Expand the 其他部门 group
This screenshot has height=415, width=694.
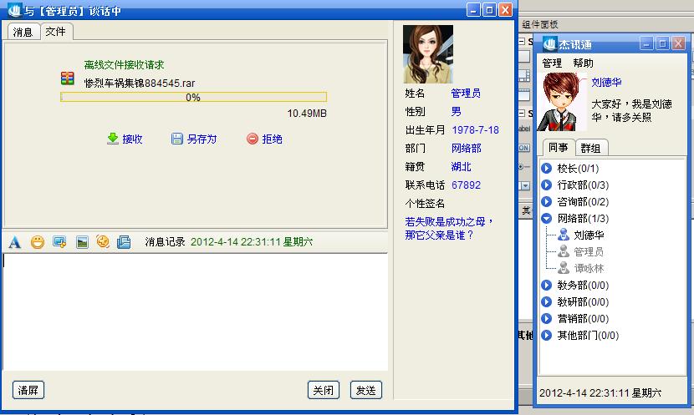547,336
